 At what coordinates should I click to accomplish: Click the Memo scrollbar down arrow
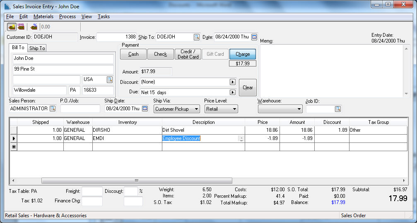pos(406,94)
